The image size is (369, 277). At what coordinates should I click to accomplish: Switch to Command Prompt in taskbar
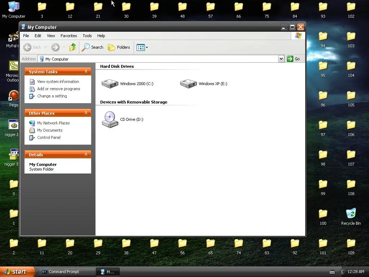[x=66, y=272]
